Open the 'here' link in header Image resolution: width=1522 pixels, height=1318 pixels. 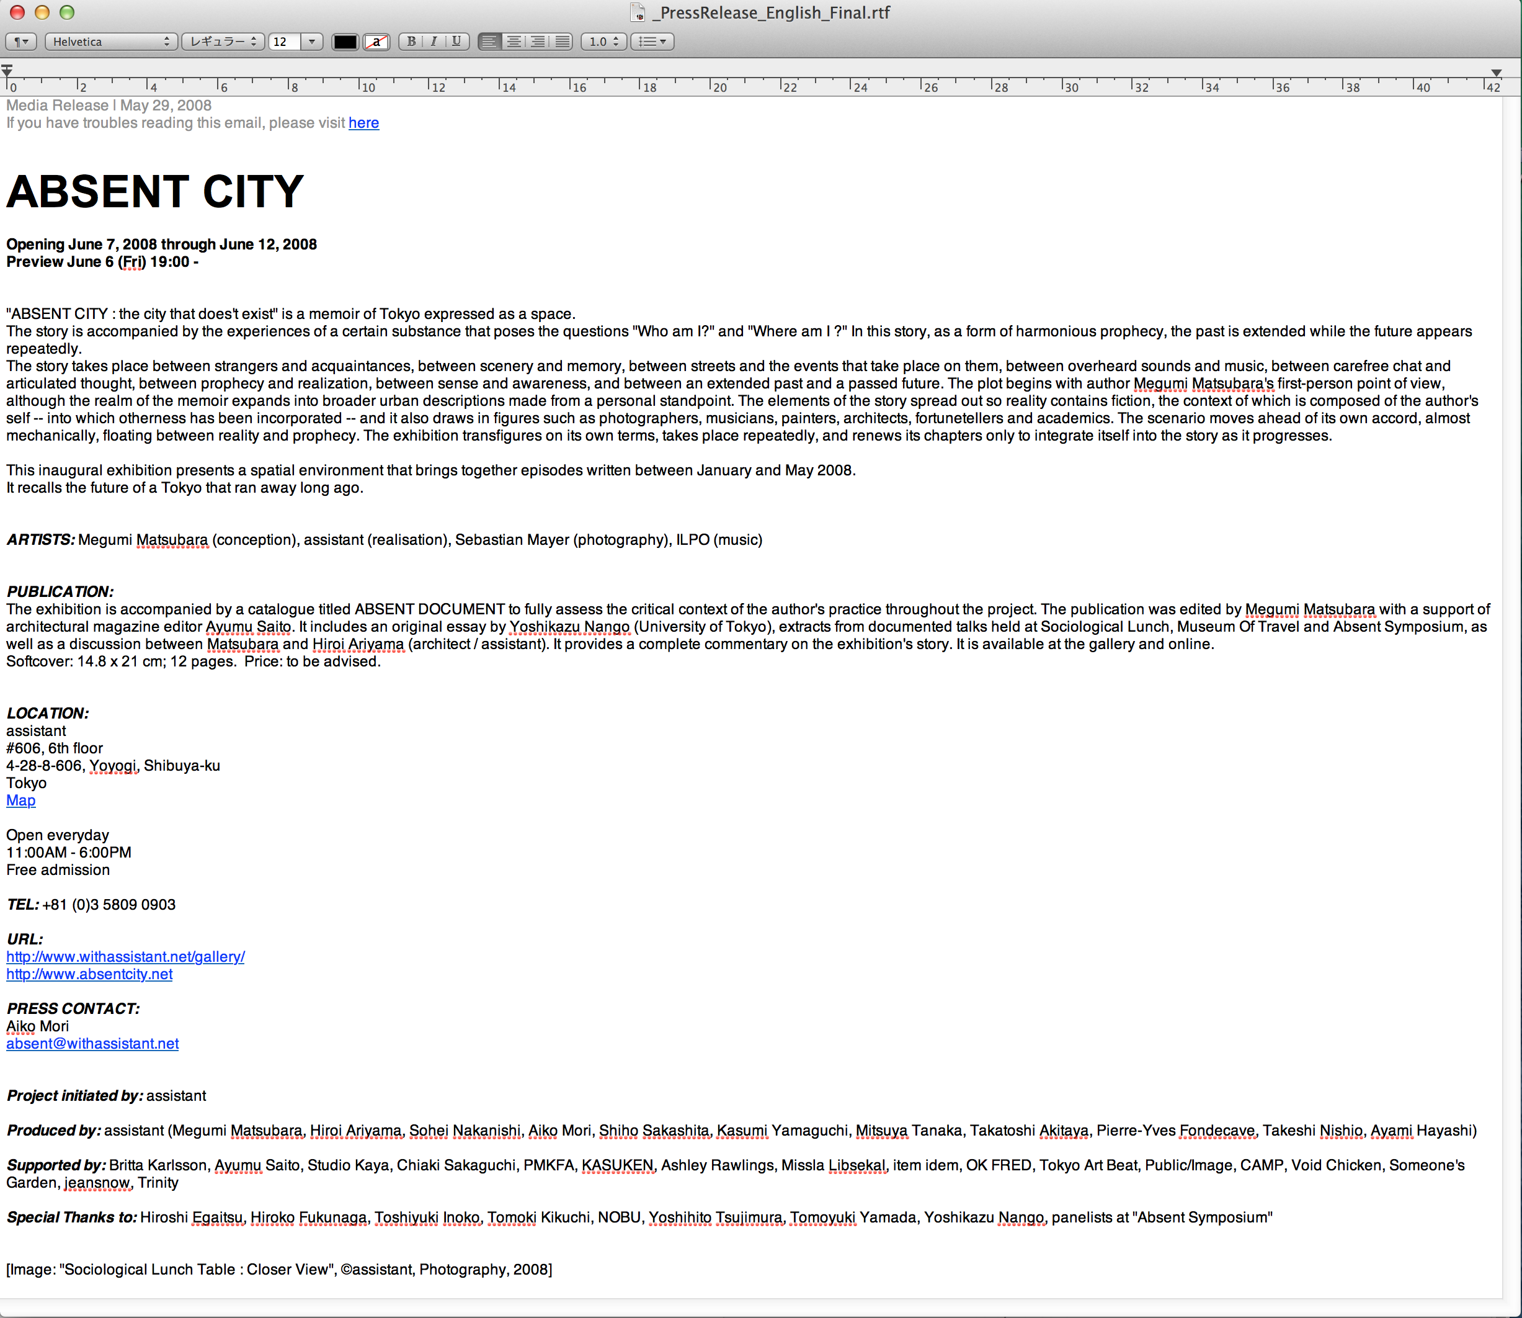click(x=363, y=123)
